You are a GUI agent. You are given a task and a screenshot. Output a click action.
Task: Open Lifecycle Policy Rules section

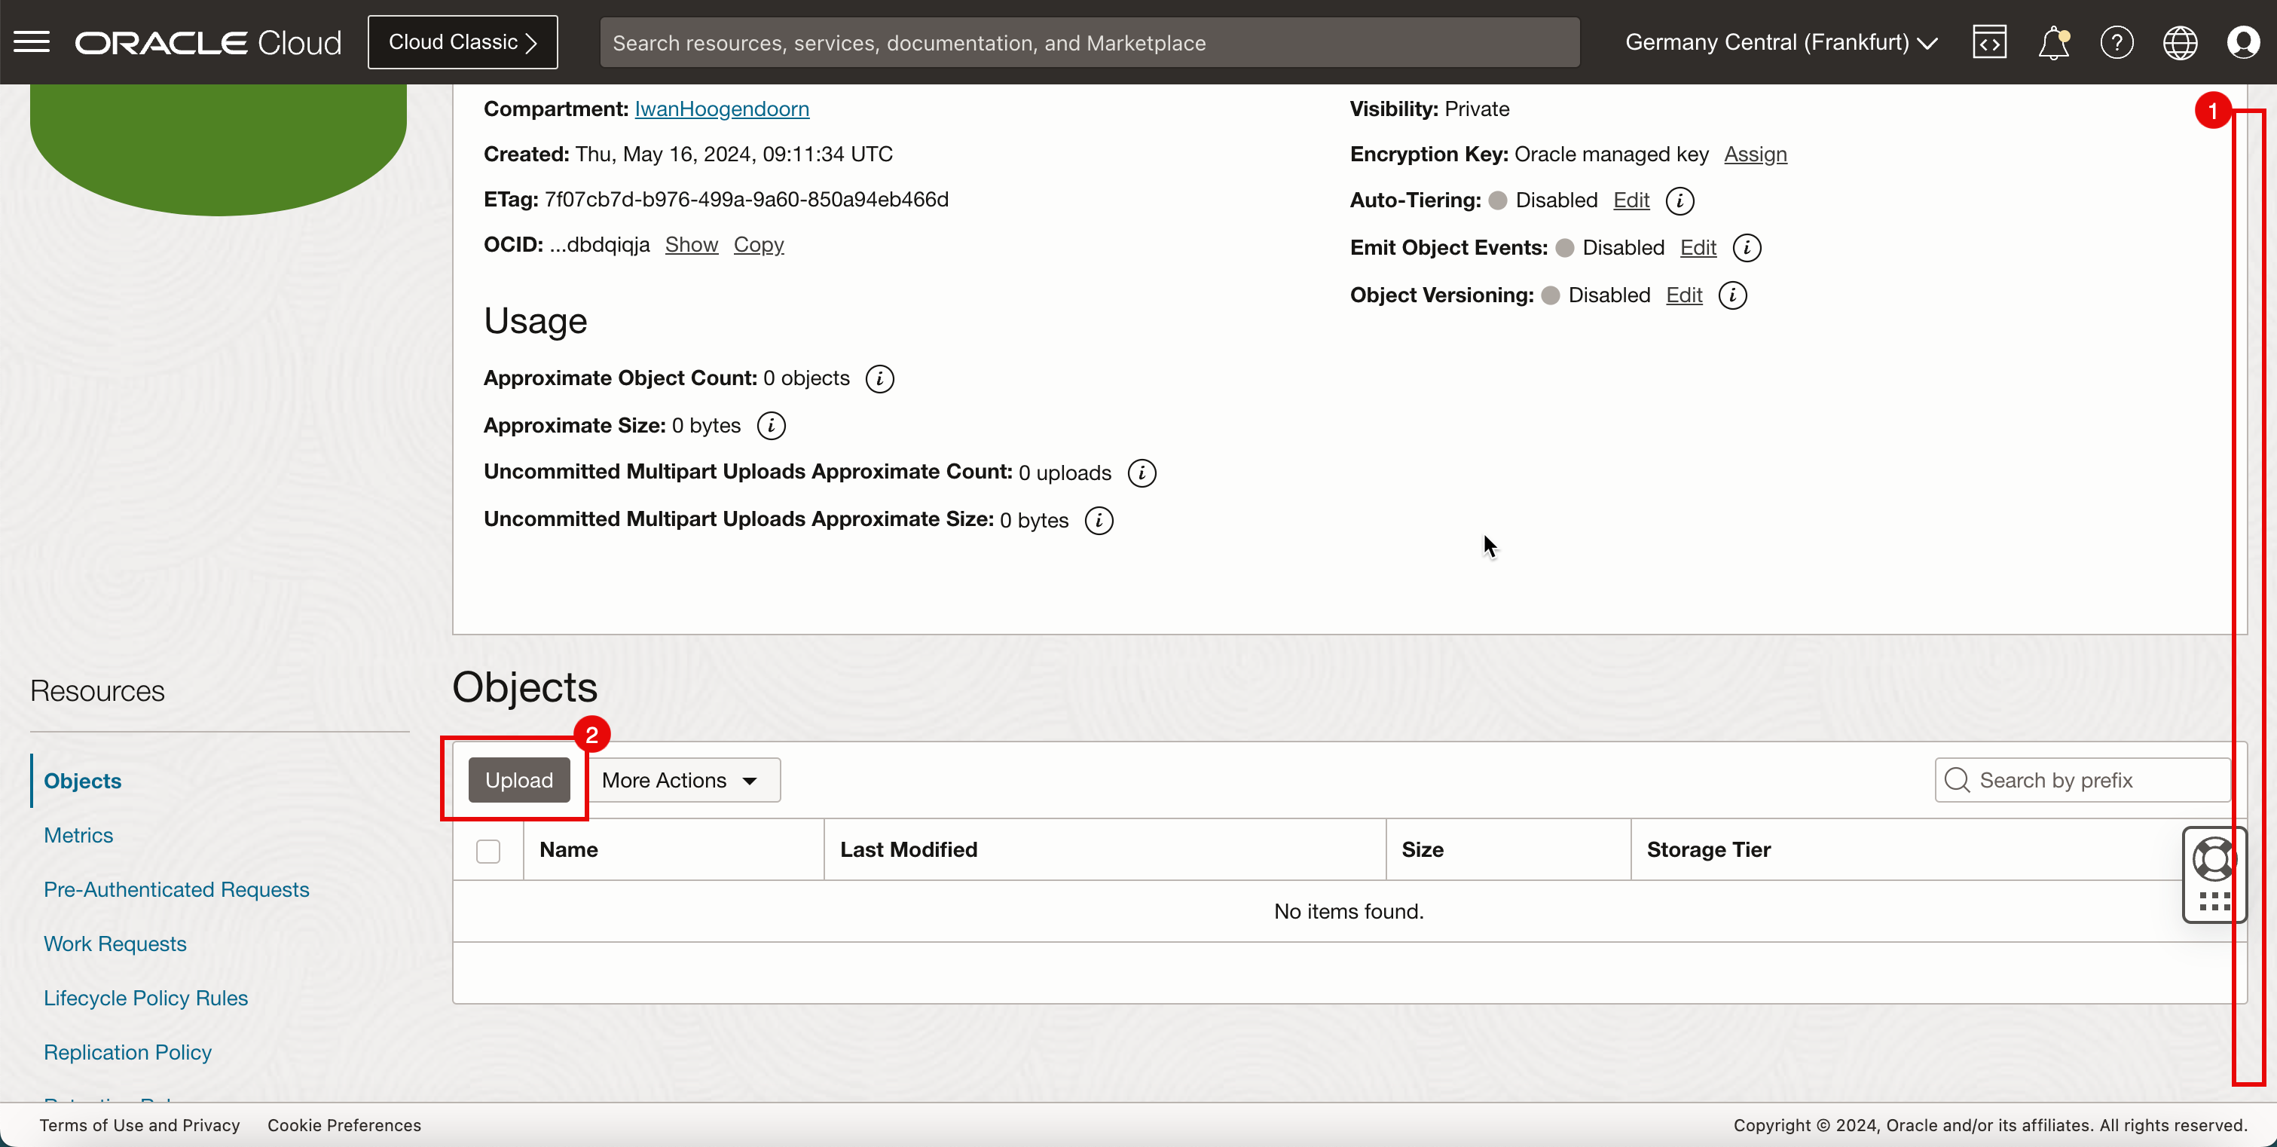coord(146,998)
